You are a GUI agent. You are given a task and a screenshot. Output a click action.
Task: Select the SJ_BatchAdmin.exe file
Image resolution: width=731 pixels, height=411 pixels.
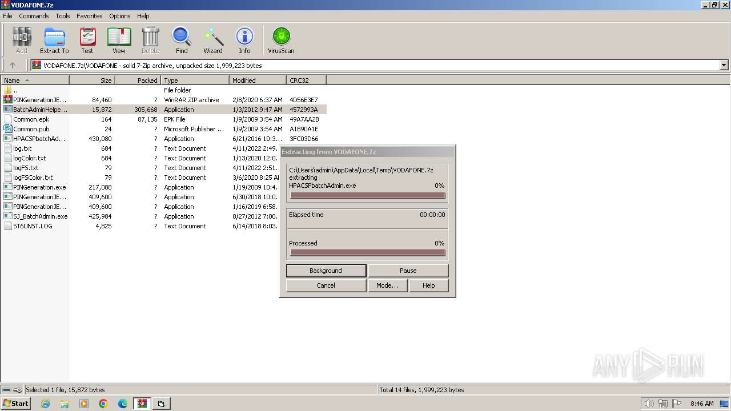point(35,216)
